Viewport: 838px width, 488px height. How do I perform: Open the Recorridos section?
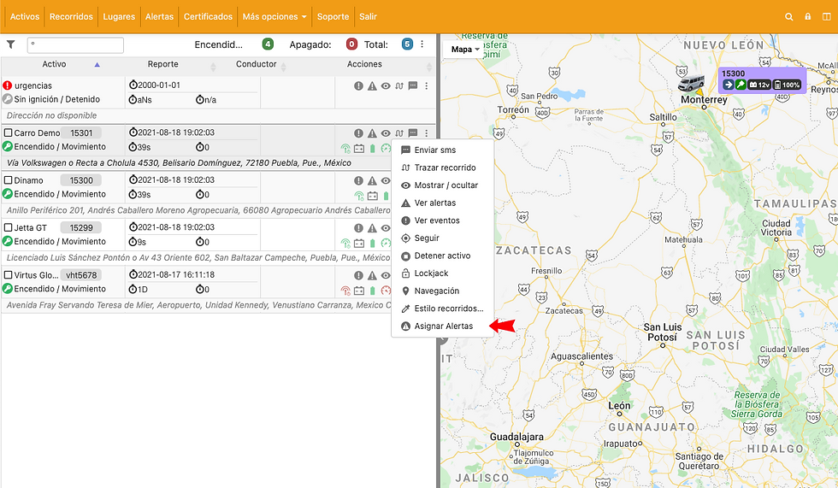pos(71,16)
